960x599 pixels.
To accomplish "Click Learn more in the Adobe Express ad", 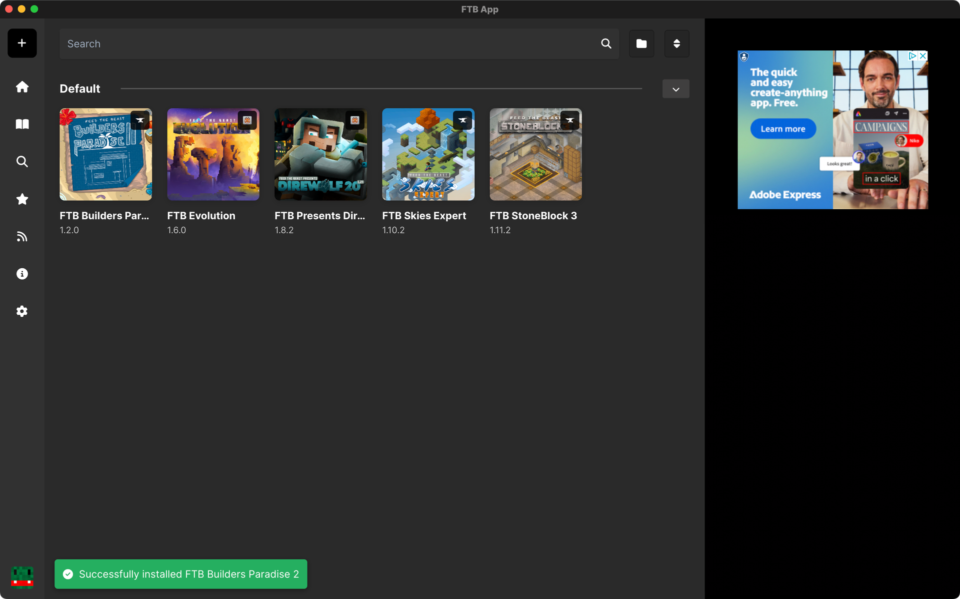I will coord(782,128).
